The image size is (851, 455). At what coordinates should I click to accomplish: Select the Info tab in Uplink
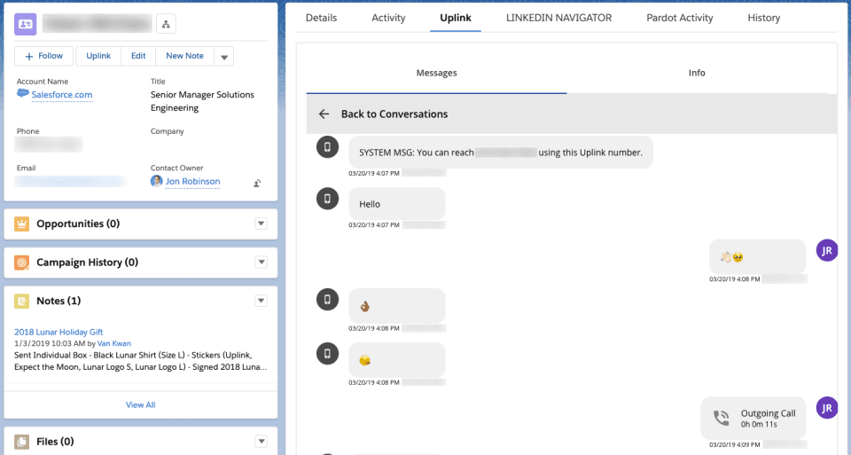click(697, 73)
